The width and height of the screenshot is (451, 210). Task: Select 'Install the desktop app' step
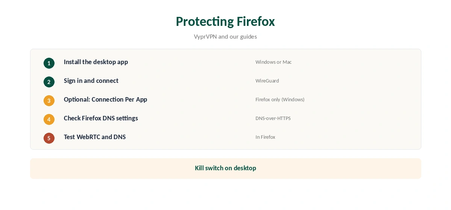point(96,62)
